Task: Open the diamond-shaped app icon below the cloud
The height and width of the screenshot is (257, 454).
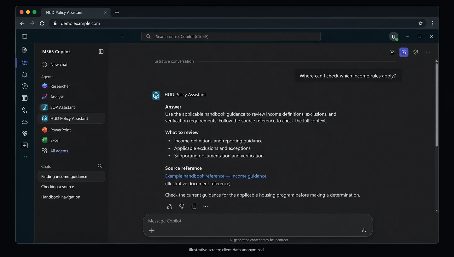Action: coord(25,133)
